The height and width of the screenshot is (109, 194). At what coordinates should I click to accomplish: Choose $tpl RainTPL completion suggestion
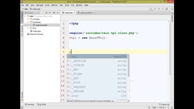point(97,57)
